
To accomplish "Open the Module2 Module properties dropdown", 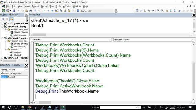I will 27,70.
